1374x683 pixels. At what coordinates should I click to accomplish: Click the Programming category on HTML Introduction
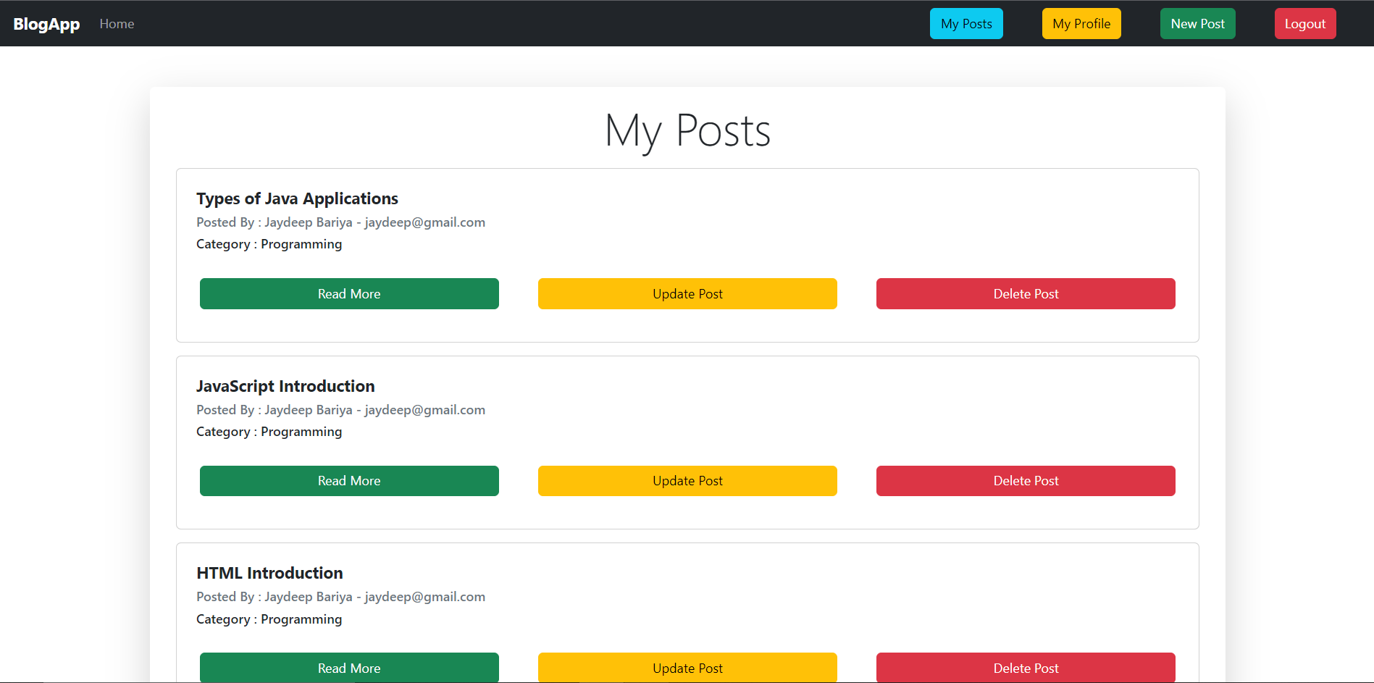301,619
